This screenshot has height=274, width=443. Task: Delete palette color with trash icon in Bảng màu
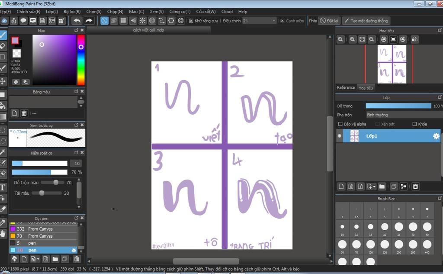[x=24, y=113]
